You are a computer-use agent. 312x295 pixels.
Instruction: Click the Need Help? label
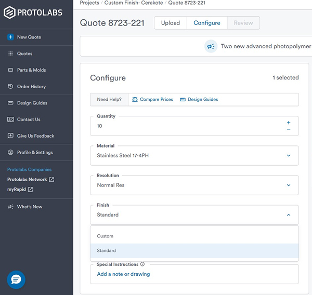(109, 99)
